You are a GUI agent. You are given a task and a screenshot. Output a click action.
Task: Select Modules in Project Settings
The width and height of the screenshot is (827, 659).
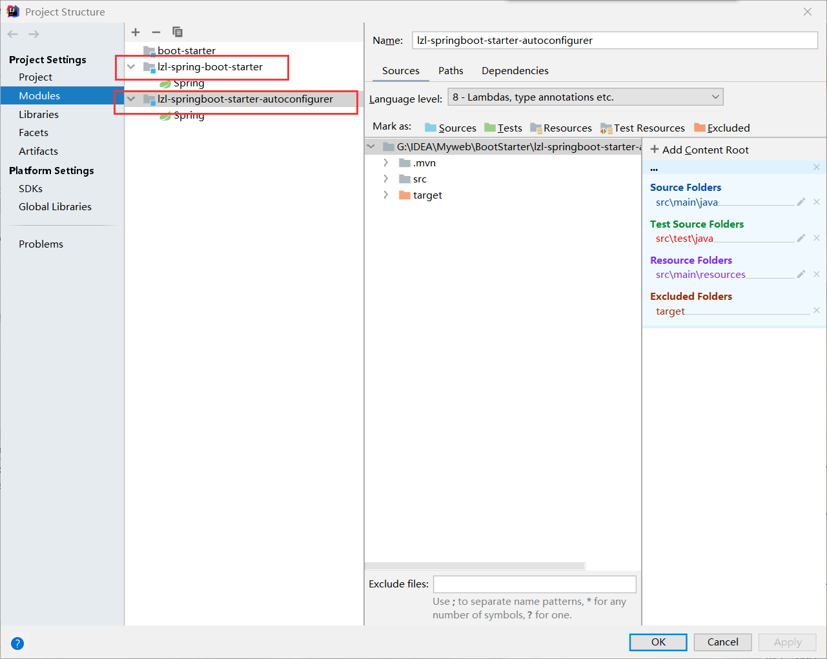pyautogui.click(x=62, y=95)
